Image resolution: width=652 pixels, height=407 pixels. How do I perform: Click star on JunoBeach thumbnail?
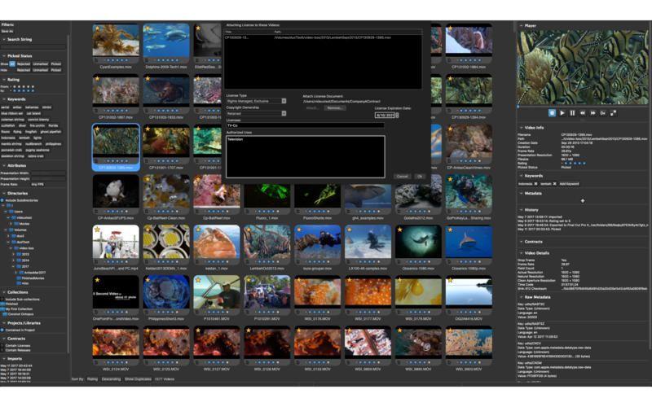point(97,230)
